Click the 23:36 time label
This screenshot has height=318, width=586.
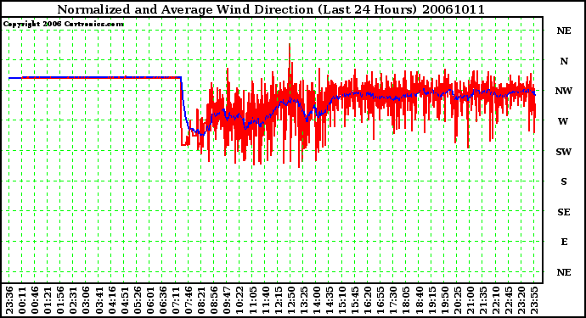pyautogui.click(x=9, y=300)
